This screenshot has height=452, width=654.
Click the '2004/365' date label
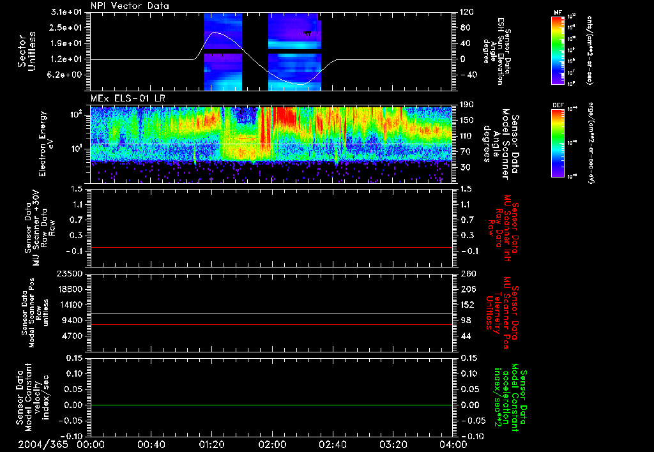pyautogui.click(x=43, y=444)
